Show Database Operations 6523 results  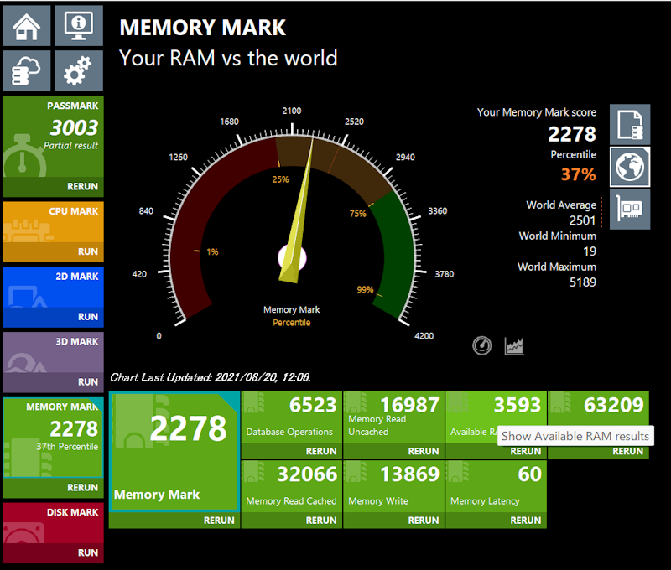291,417
